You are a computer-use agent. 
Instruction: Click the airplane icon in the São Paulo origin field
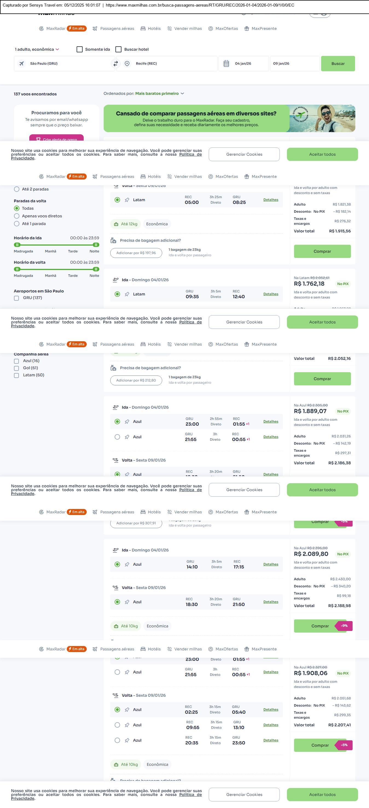click(x=22, y=64)
